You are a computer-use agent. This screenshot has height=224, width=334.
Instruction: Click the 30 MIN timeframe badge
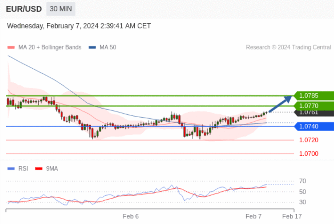[x=61, y=9]
